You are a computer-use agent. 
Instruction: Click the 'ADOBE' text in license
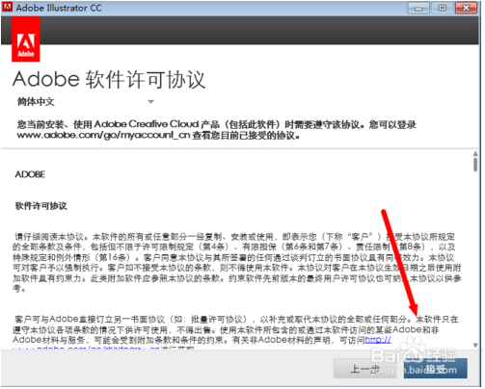(30, 174)
